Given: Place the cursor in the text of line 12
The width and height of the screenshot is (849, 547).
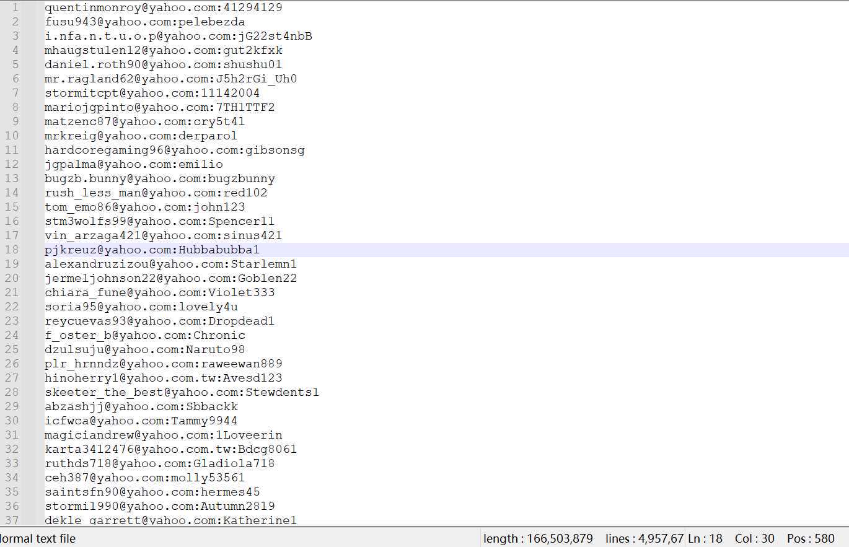Looking at the screenshot, I should (x=134, y=164).
